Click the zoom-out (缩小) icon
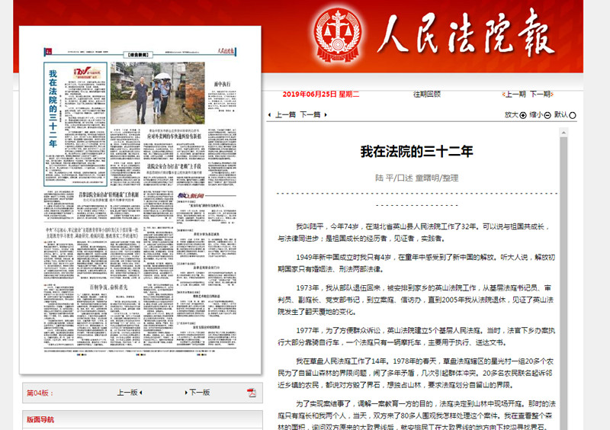This screenshot has height=430, width=610. pos(547,115)
